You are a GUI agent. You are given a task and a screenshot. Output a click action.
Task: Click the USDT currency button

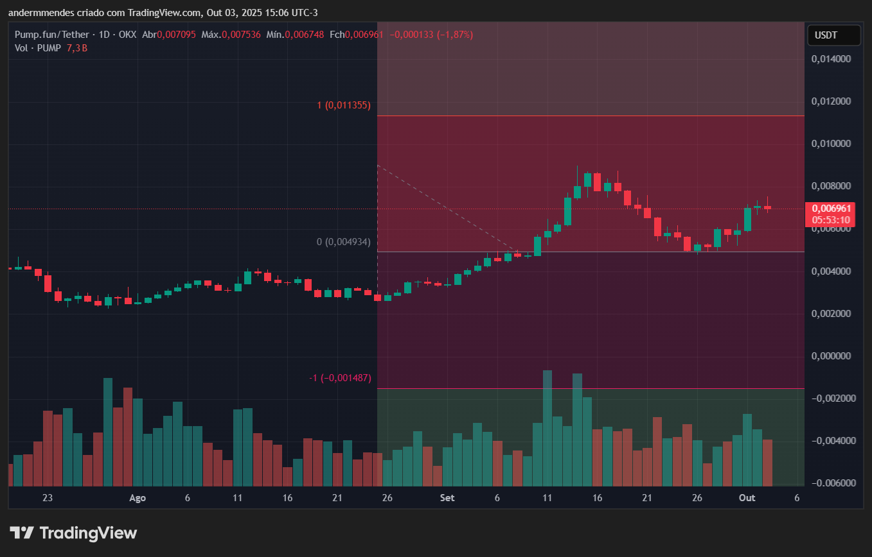pos(833,35)
